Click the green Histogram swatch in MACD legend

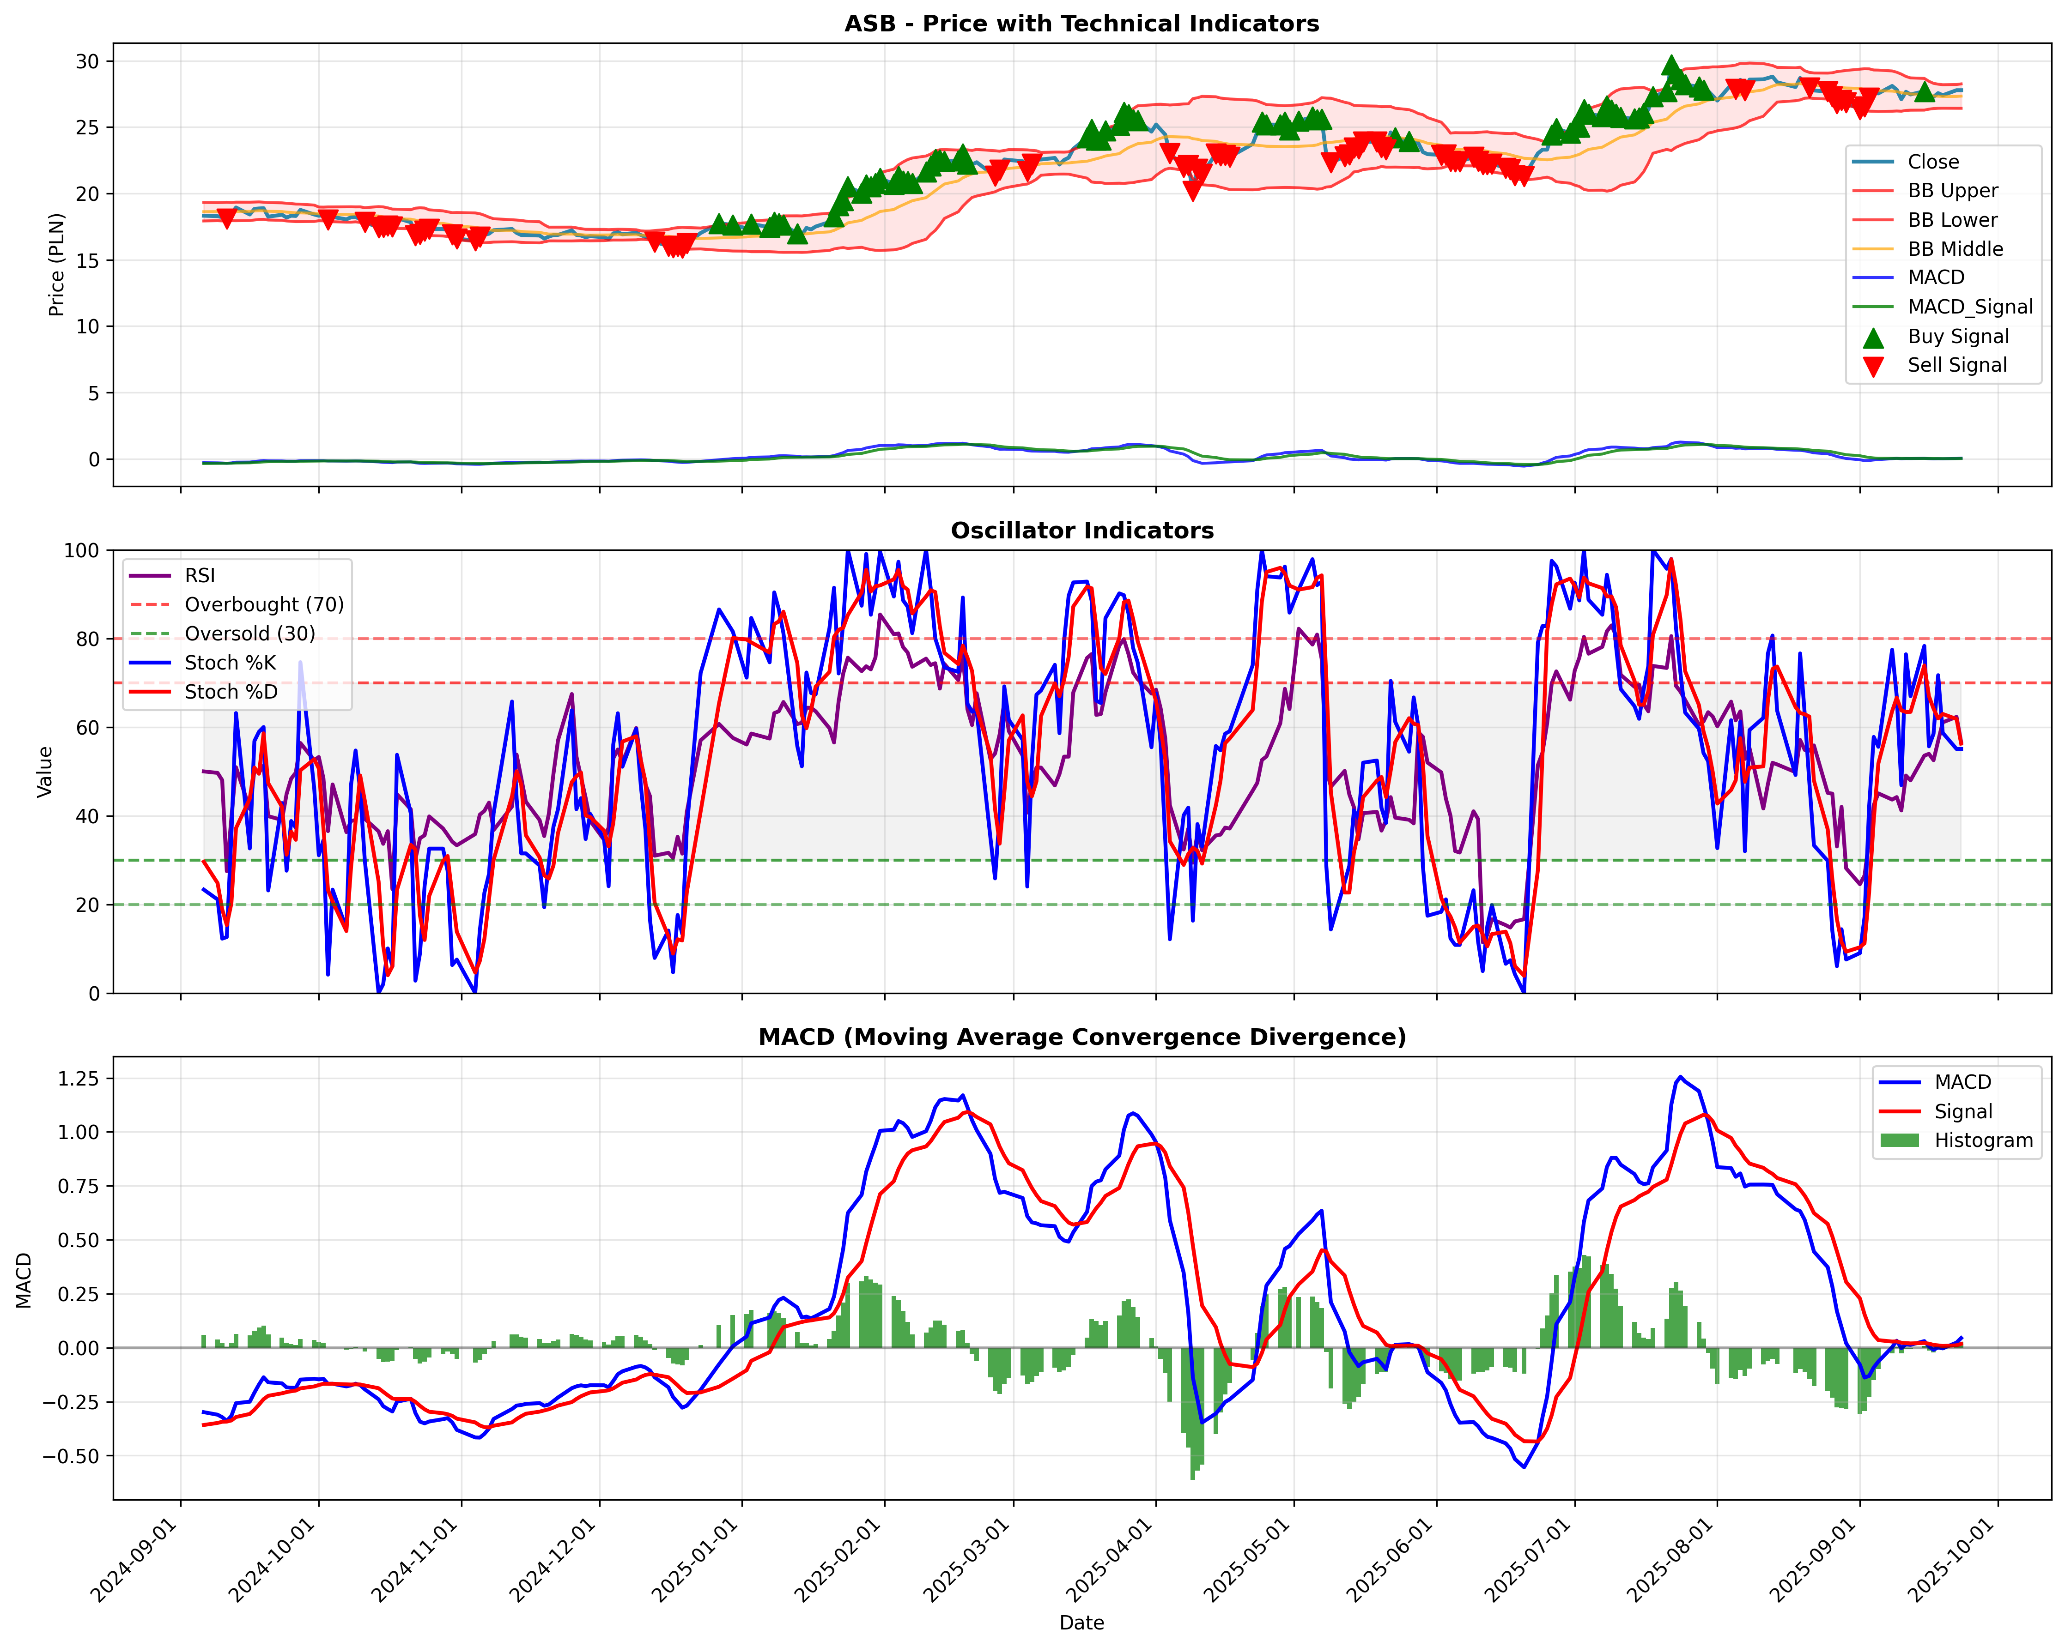(1900, 1140)
